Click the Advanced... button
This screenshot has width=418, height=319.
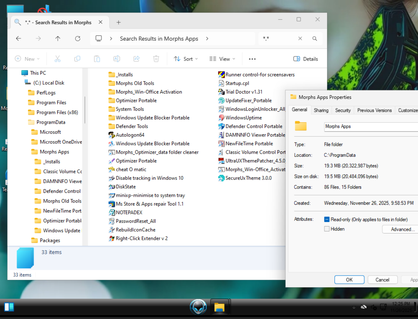tap(402, 229)
